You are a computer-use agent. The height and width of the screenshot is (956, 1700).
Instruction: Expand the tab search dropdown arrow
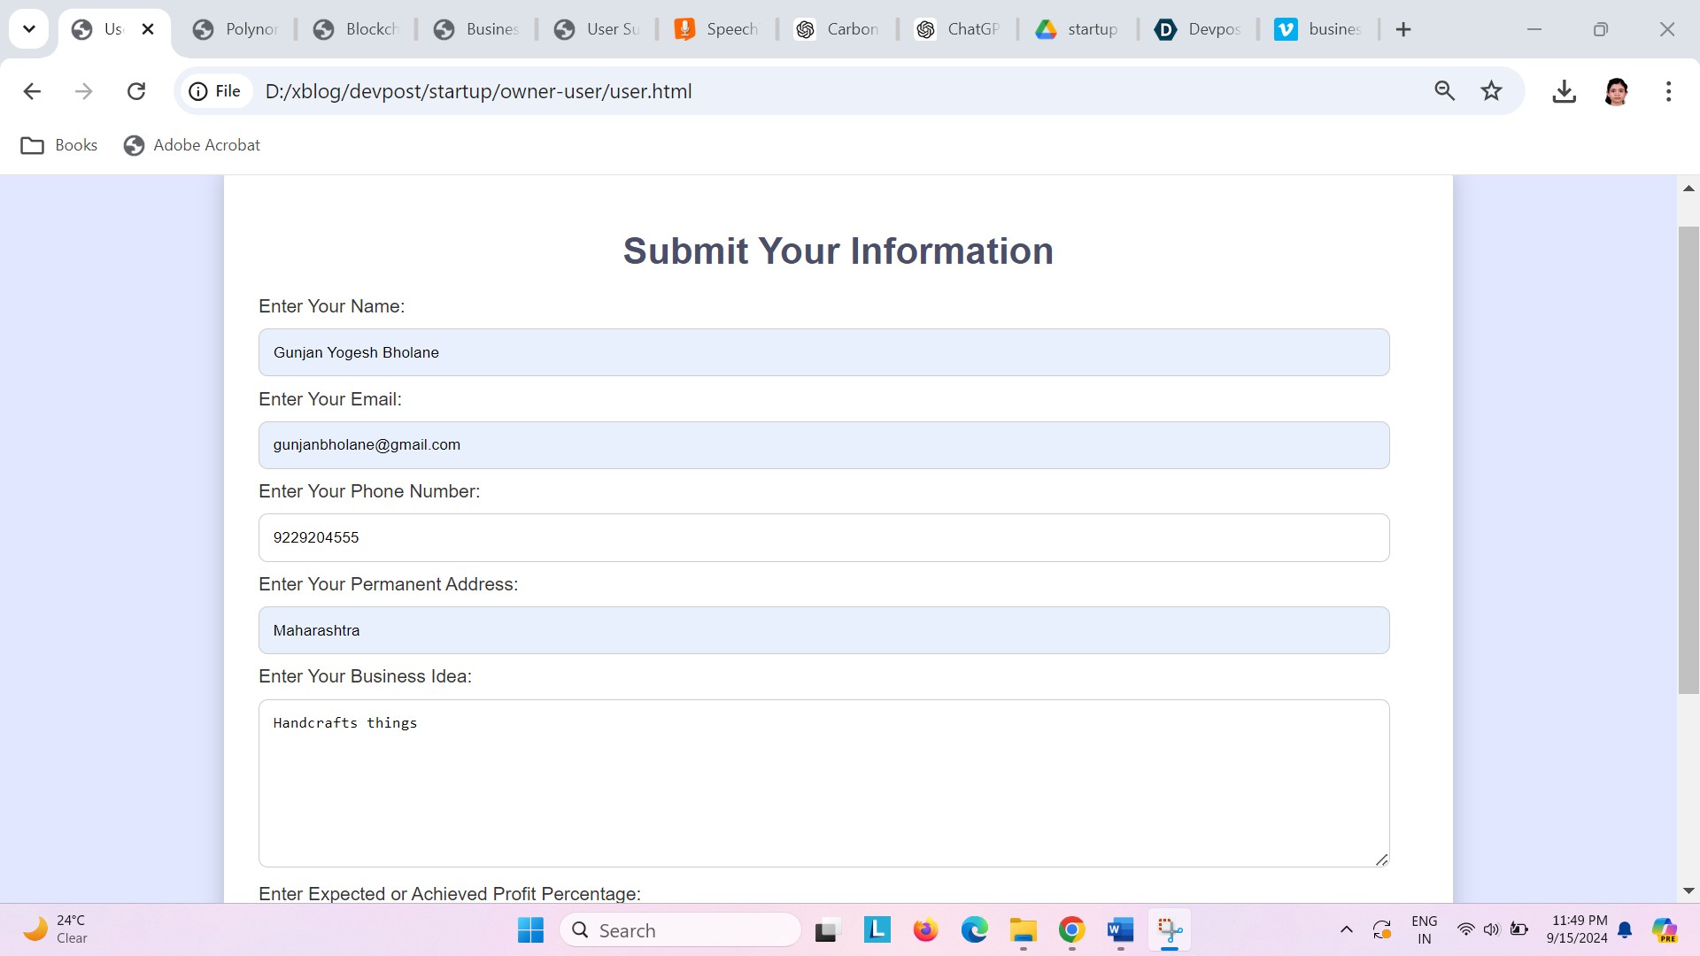coord(28,29)
